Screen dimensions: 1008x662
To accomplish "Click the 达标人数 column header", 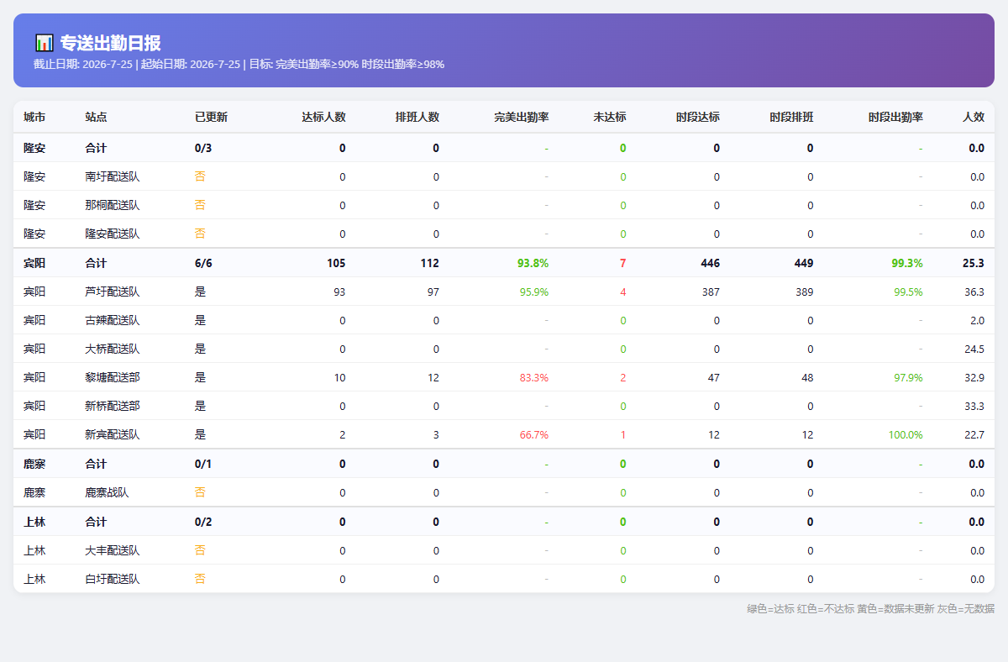I will point(323,117).
